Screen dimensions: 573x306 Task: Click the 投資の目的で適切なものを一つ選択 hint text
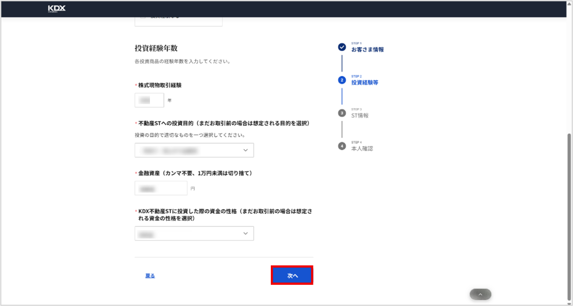(190, 135)
